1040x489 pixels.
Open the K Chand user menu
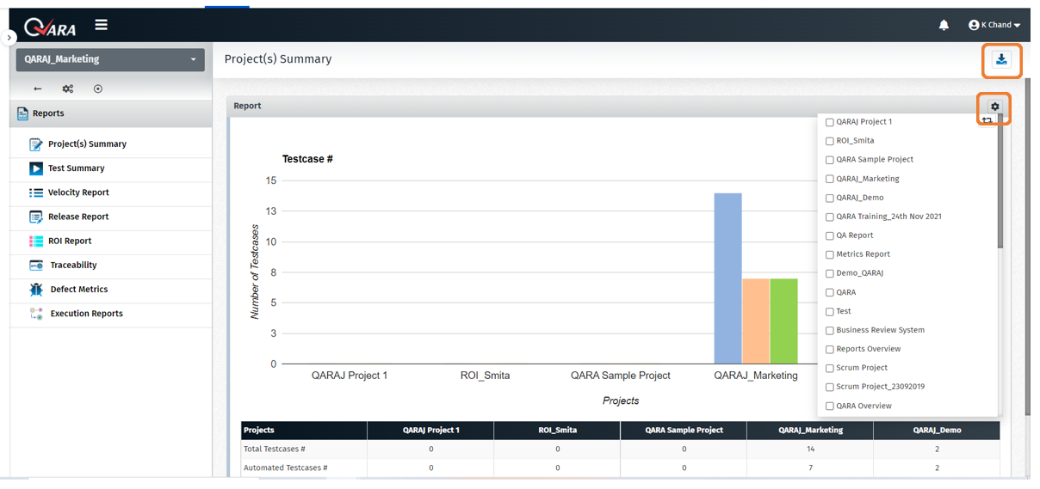tap(994, 25)
